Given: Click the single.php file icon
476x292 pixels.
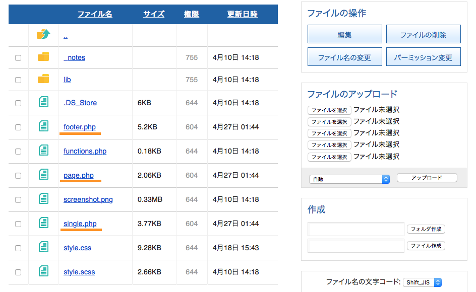Looking at the screenshot, I should (x=43, y=223).
